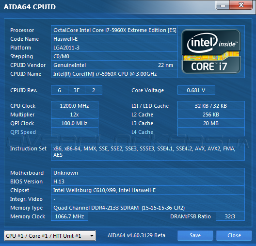Click the 'Quad Channel DDR4-2133 SDRAM' memory type
256x246 pixels.
pos(148,208)
